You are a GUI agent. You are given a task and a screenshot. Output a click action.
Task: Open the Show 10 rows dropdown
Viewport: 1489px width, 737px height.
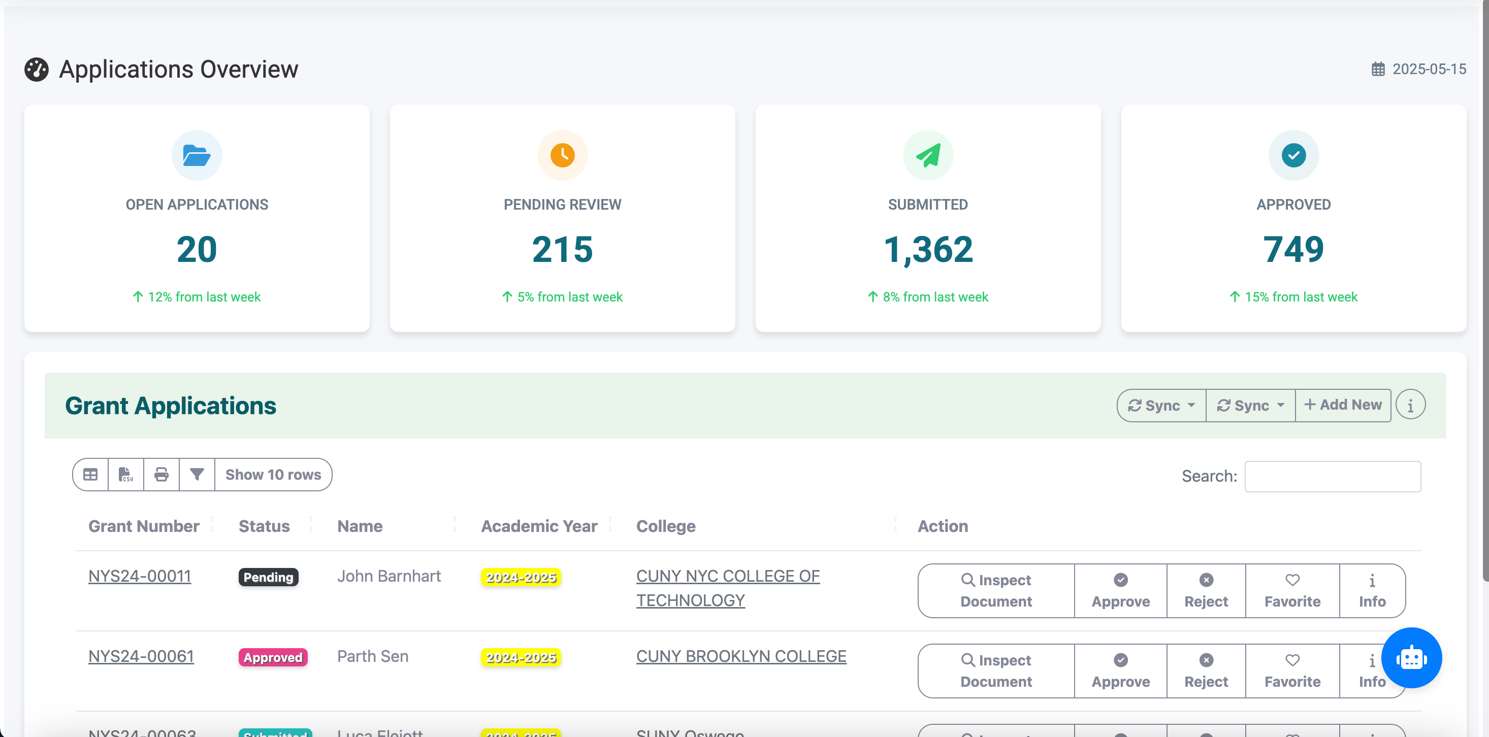(x=273, y=475)
